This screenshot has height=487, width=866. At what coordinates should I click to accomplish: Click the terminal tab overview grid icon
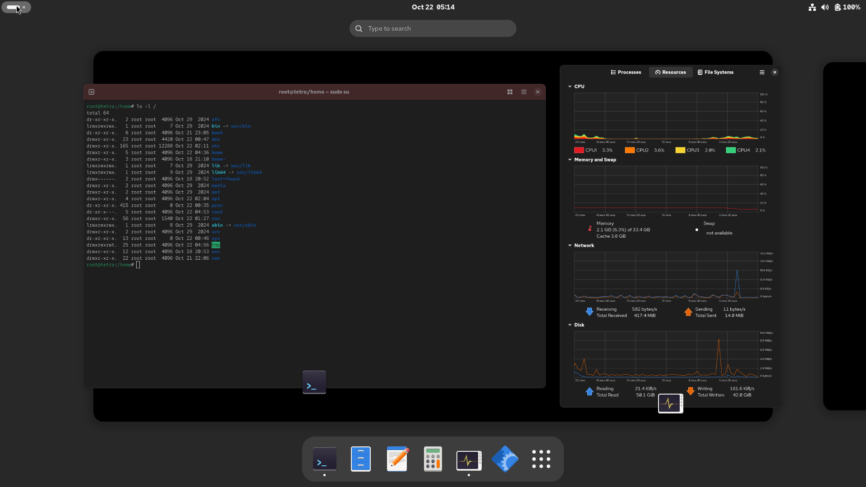510,92
